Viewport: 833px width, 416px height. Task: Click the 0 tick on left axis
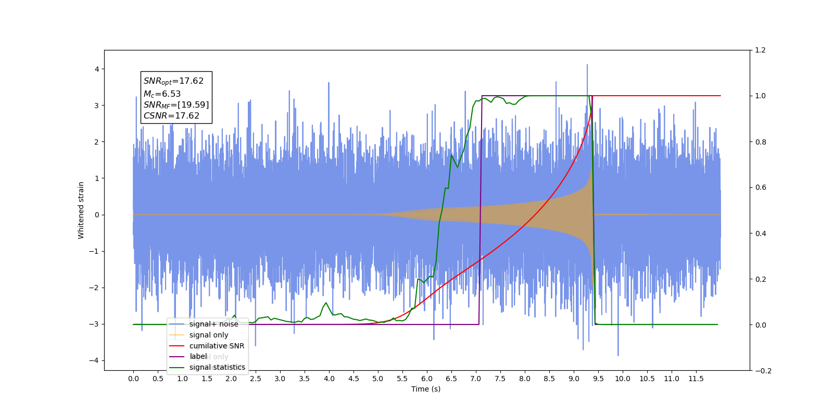[97, 215]
